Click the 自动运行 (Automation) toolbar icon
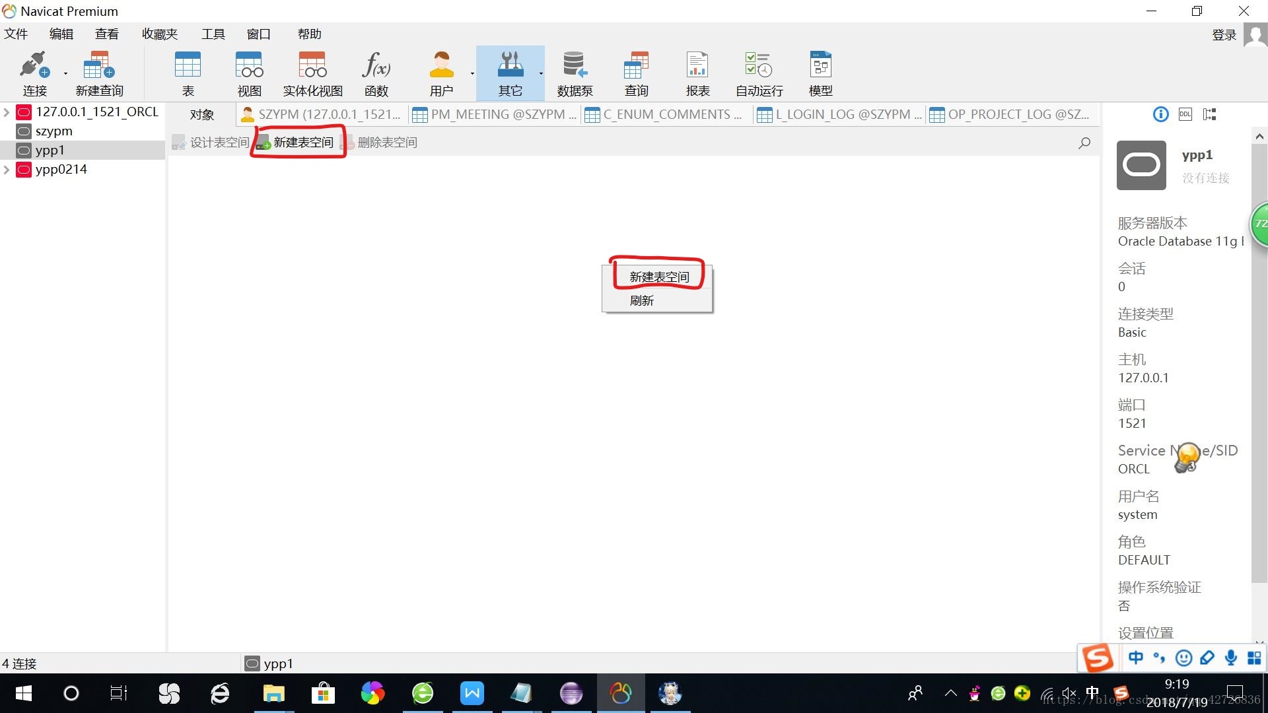Image resolution: width=1268 pixels, height=713 pixels. (x=759, y=73)
